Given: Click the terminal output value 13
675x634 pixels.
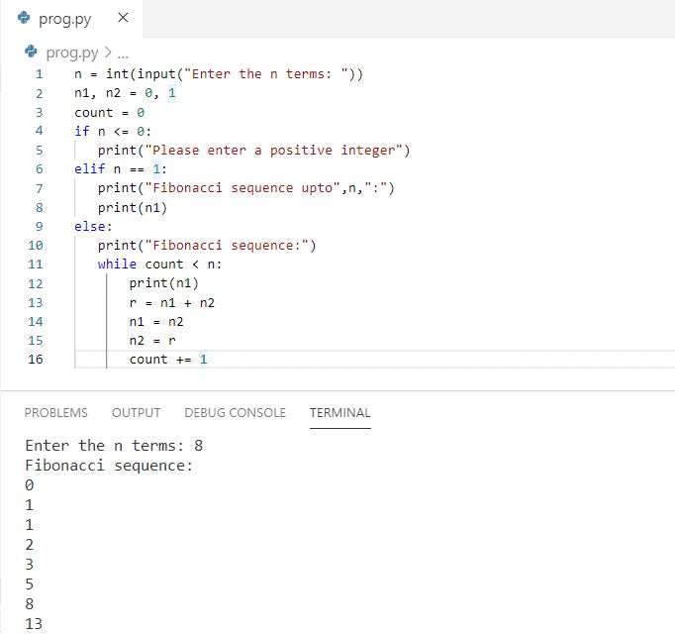Looking at the screenshot, I should (34, 623).
